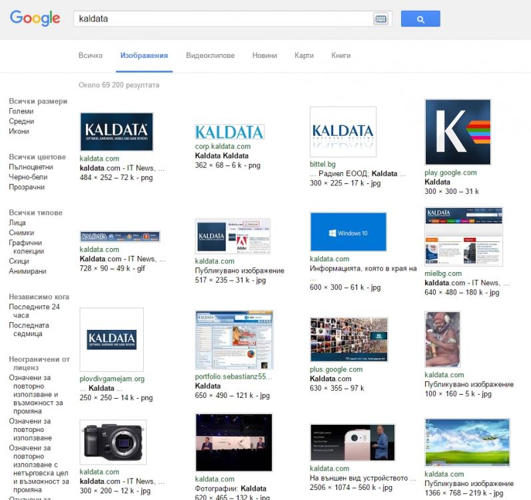
Task: Filter image type by Снимки
Action: 21,233
